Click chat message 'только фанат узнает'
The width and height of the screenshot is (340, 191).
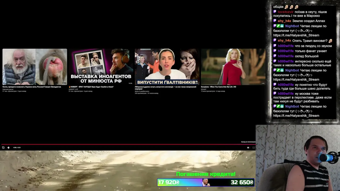[x=311, y=51]
